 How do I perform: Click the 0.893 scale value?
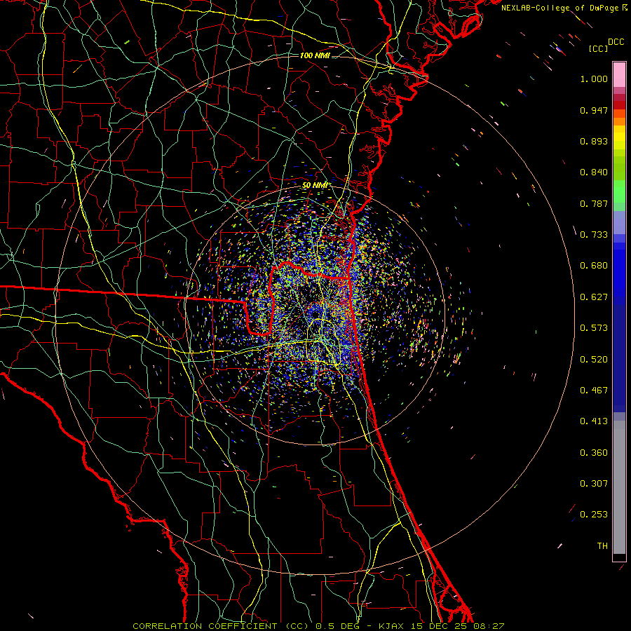(x=594, y=141)
